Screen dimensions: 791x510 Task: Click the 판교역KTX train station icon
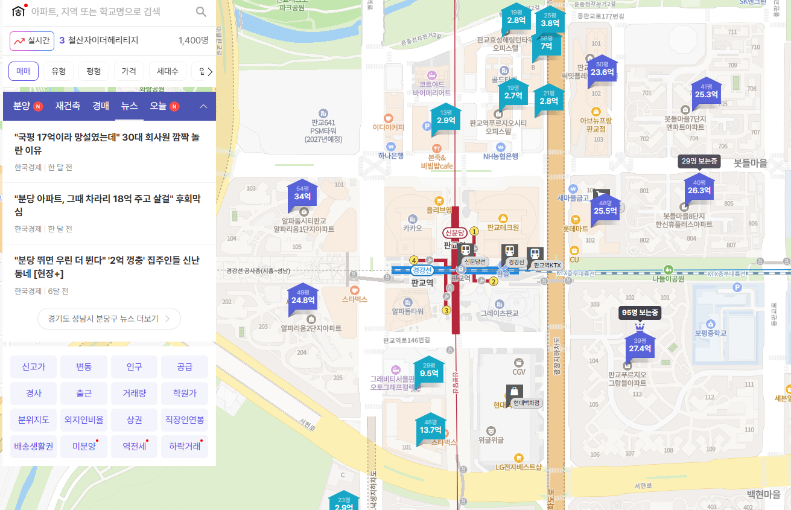point(535,254)
